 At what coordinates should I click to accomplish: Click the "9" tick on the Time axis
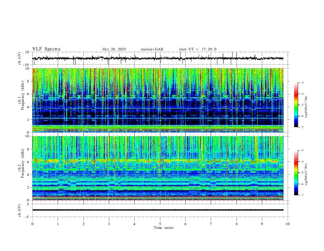pos(262,224)
